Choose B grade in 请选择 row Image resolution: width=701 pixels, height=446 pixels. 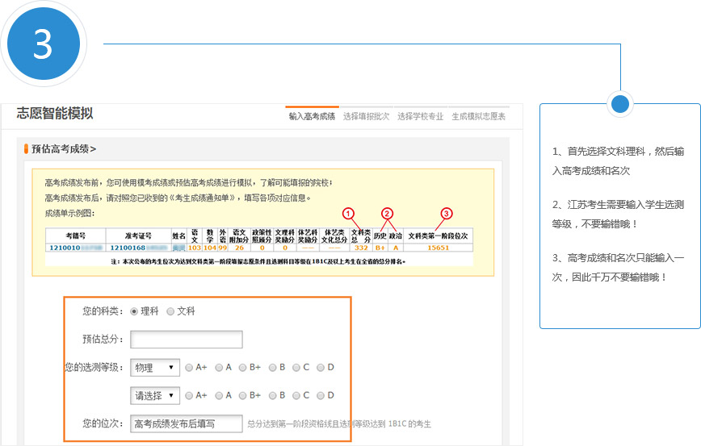(273, 395)
